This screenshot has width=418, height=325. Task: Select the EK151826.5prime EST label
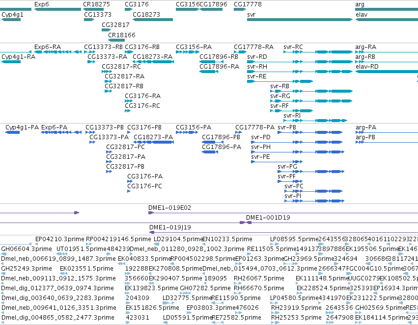pos(152,308)
